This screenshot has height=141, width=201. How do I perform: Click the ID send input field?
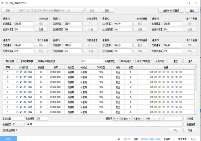172,118
